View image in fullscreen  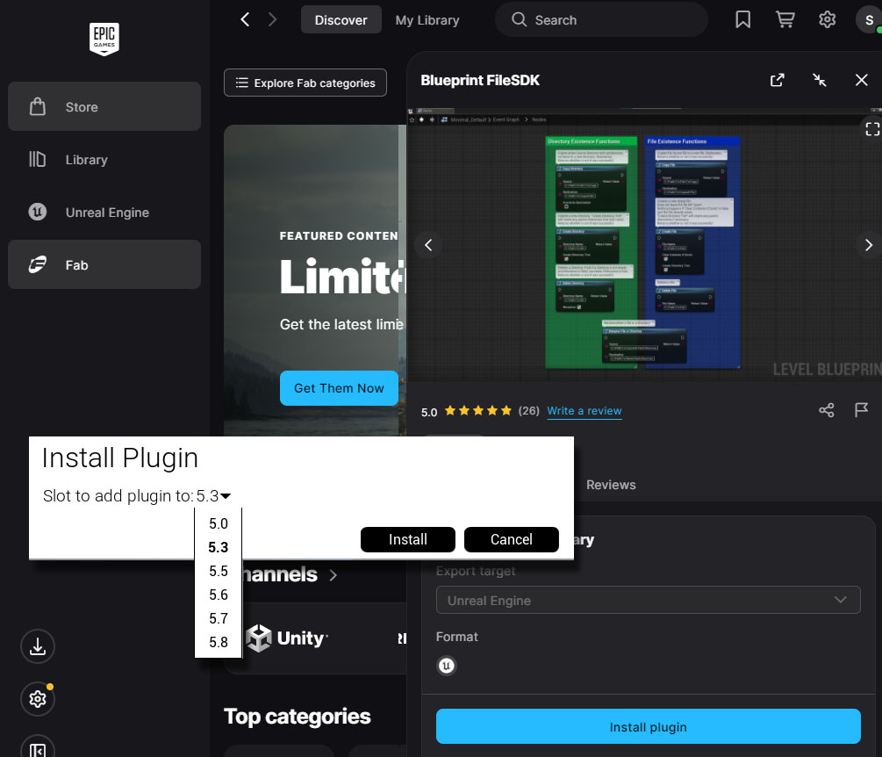click(x=871, y=129)
